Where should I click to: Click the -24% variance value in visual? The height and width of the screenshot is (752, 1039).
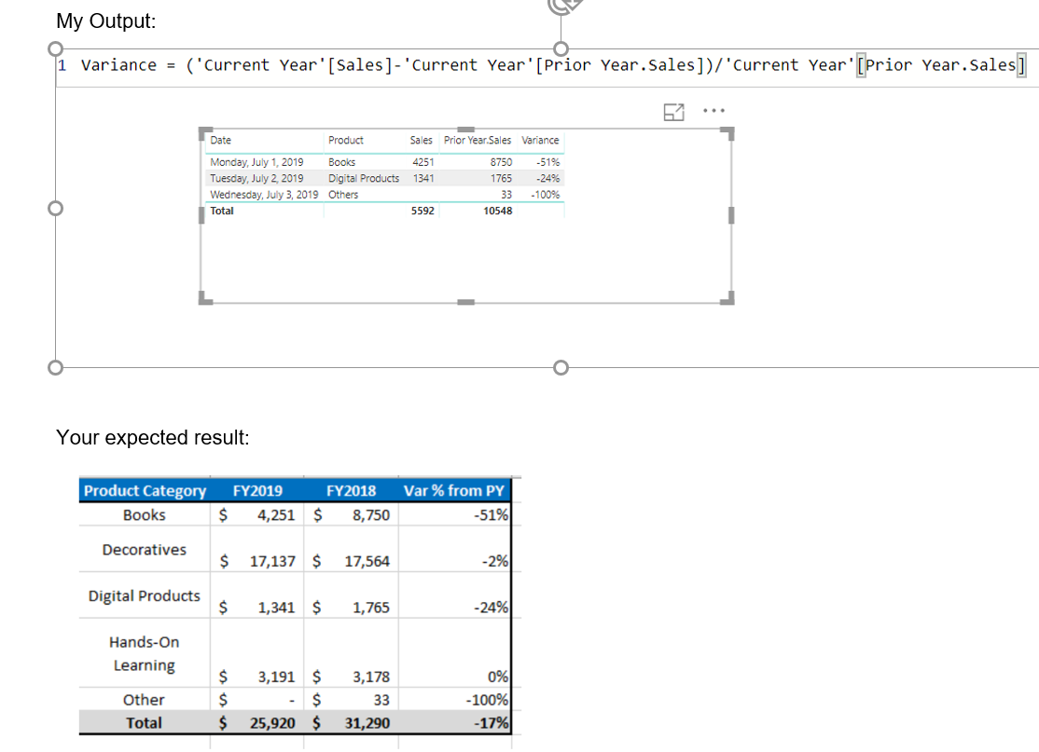(548, 179)
